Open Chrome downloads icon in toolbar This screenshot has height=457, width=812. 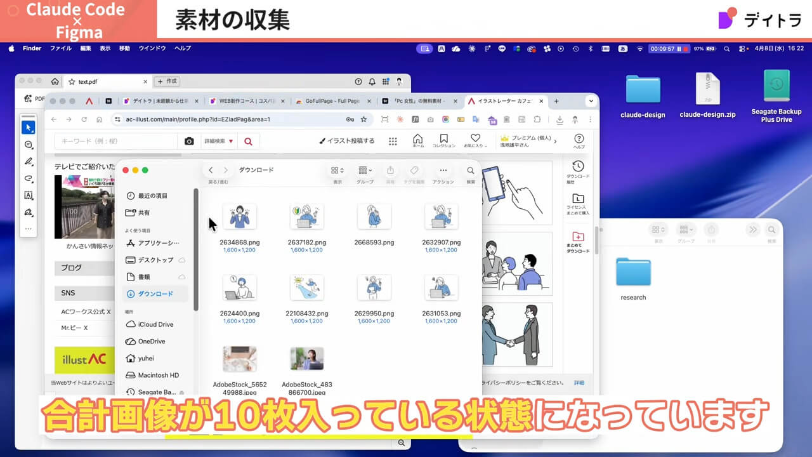click(x=560, y=119)
